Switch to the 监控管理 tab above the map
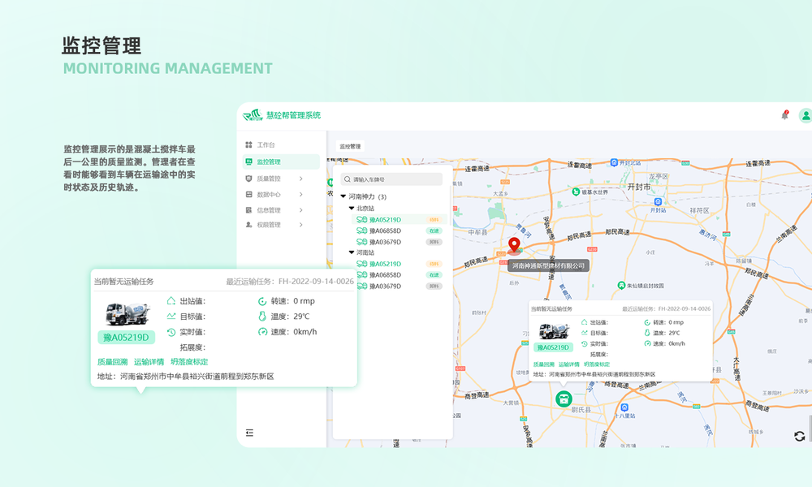 click(x=350, y=146)
